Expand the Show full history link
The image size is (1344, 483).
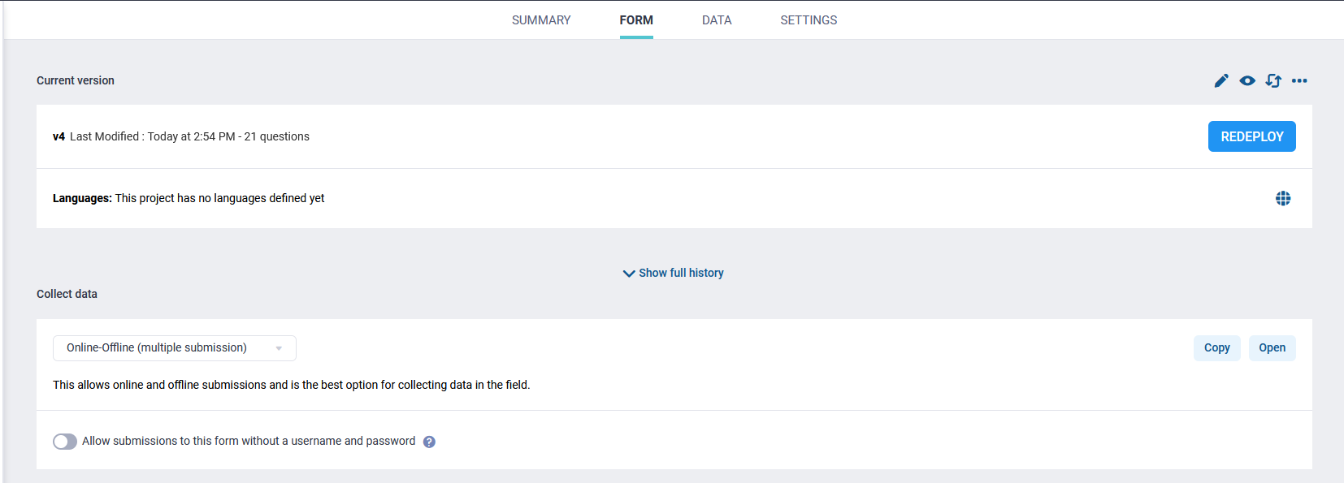pyautogui.click(x=681, y=273)
